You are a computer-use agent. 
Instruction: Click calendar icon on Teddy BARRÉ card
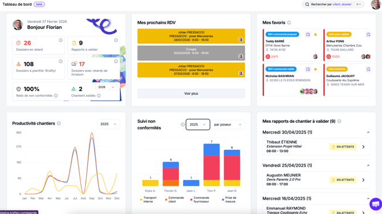point(308,35)
